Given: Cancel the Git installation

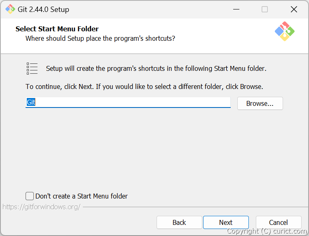Looking at the screenshot, I should pyautogui.click(x=279, y=222).
